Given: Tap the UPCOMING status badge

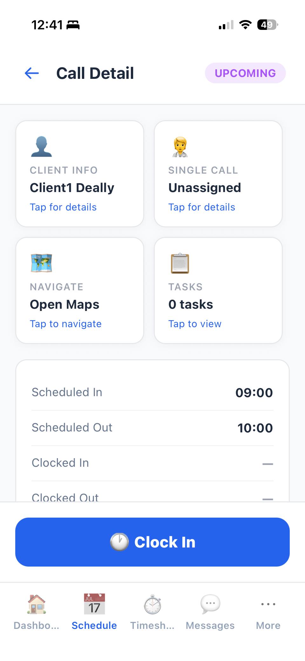Looking at the screenshot, I should click(245, 73).
